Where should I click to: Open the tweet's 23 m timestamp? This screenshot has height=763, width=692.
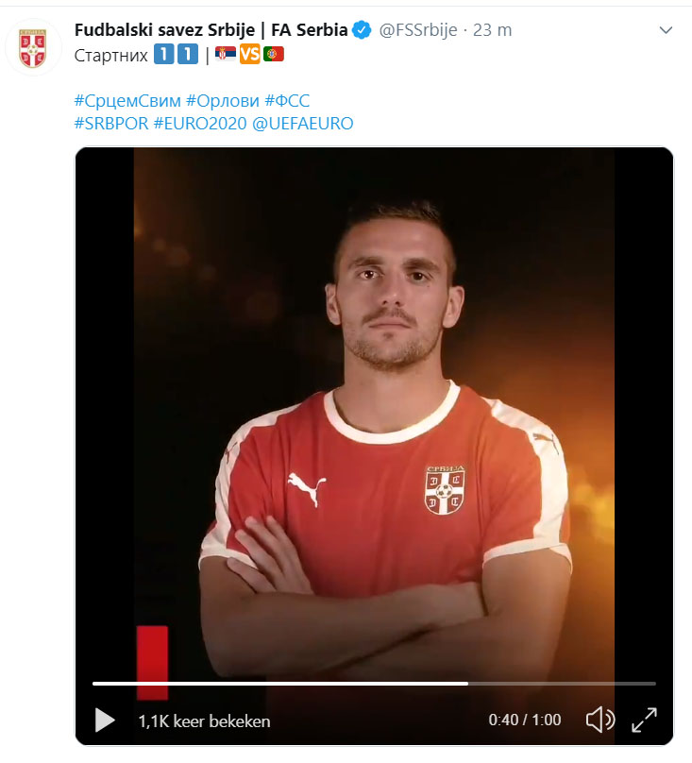point(492,30)
